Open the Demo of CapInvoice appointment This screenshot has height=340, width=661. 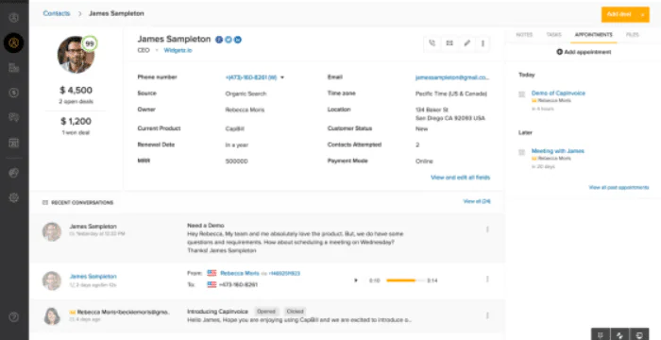[558, 93]
